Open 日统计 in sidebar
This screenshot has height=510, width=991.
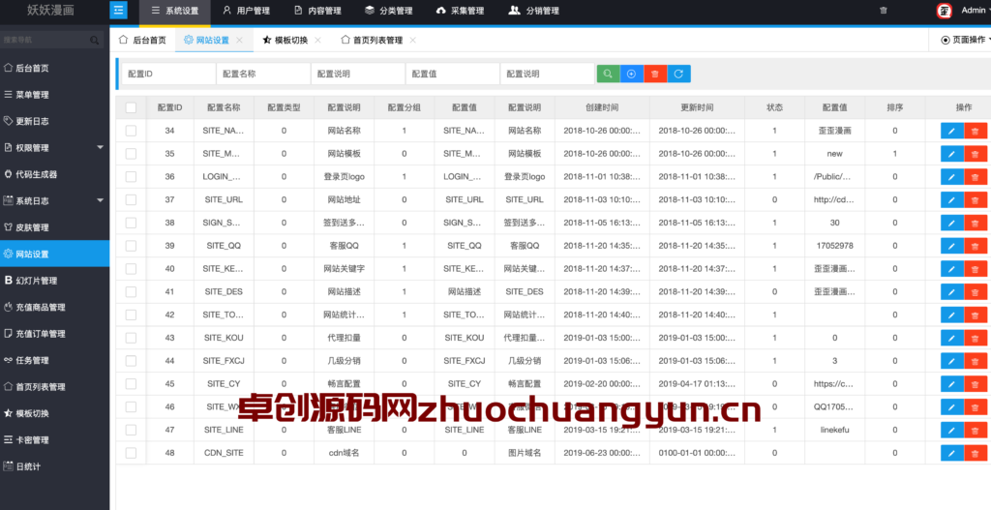click(x=54, y=466)
